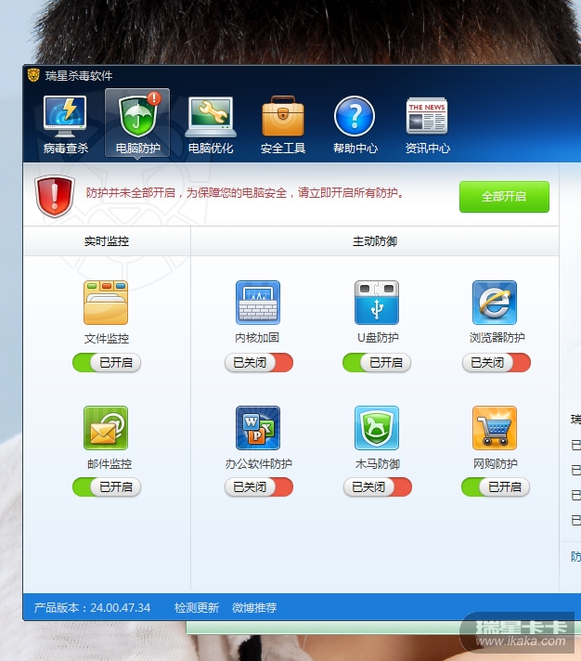Turn on the 浏览器防护 toggle

click(x=497, y=363)
